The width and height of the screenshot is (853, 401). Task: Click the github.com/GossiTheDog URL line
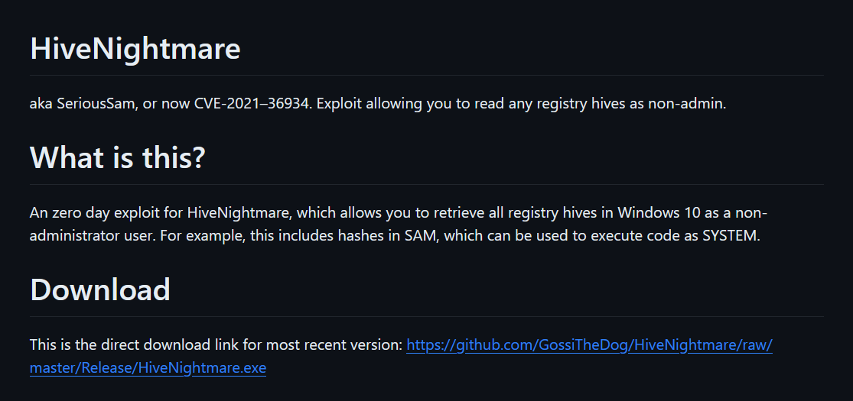click(589, 345)
